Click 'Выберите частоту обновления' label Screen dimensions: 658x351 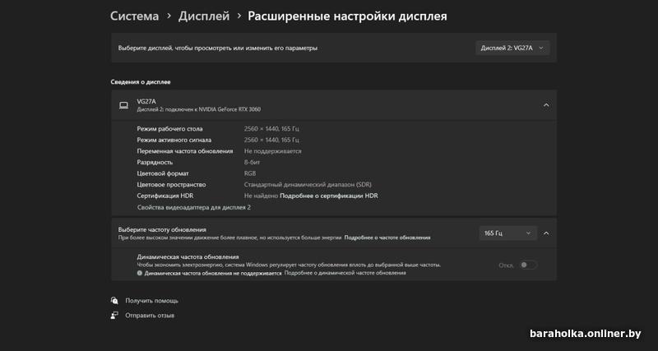point(162,230)
